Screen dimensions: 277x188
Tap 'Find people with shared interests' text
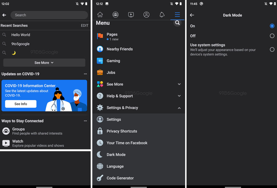point(37,134)
